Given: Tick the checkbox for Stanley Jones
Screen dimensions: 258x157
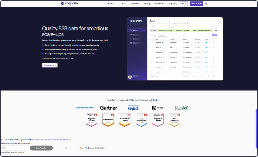Looking at the screenshot, I should 152,52.
